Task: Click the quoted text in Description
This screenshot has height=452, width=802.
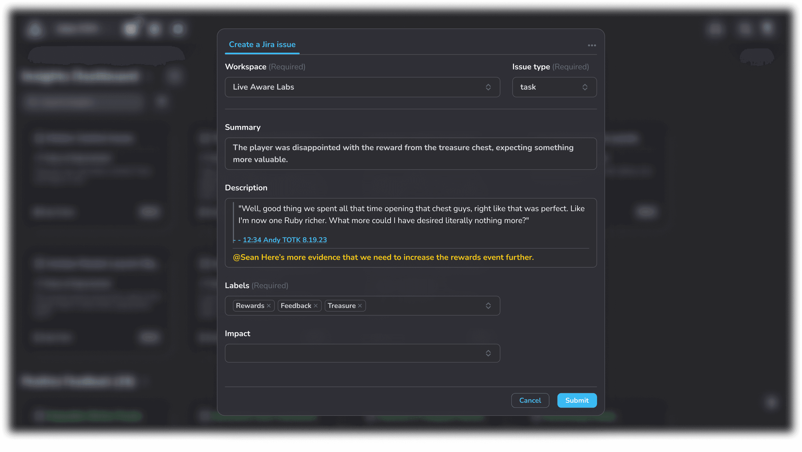Action: (x=411, y=214)
